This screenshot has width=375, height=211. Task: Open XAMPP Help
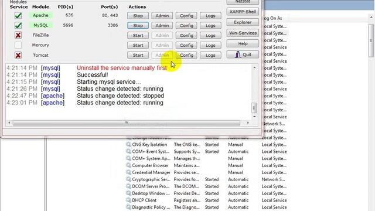coord(243,44)
